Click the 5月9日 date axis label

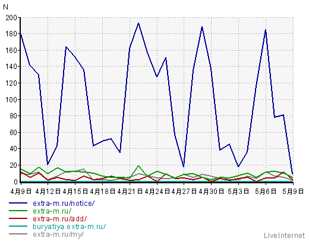click(x=293, y=191)
